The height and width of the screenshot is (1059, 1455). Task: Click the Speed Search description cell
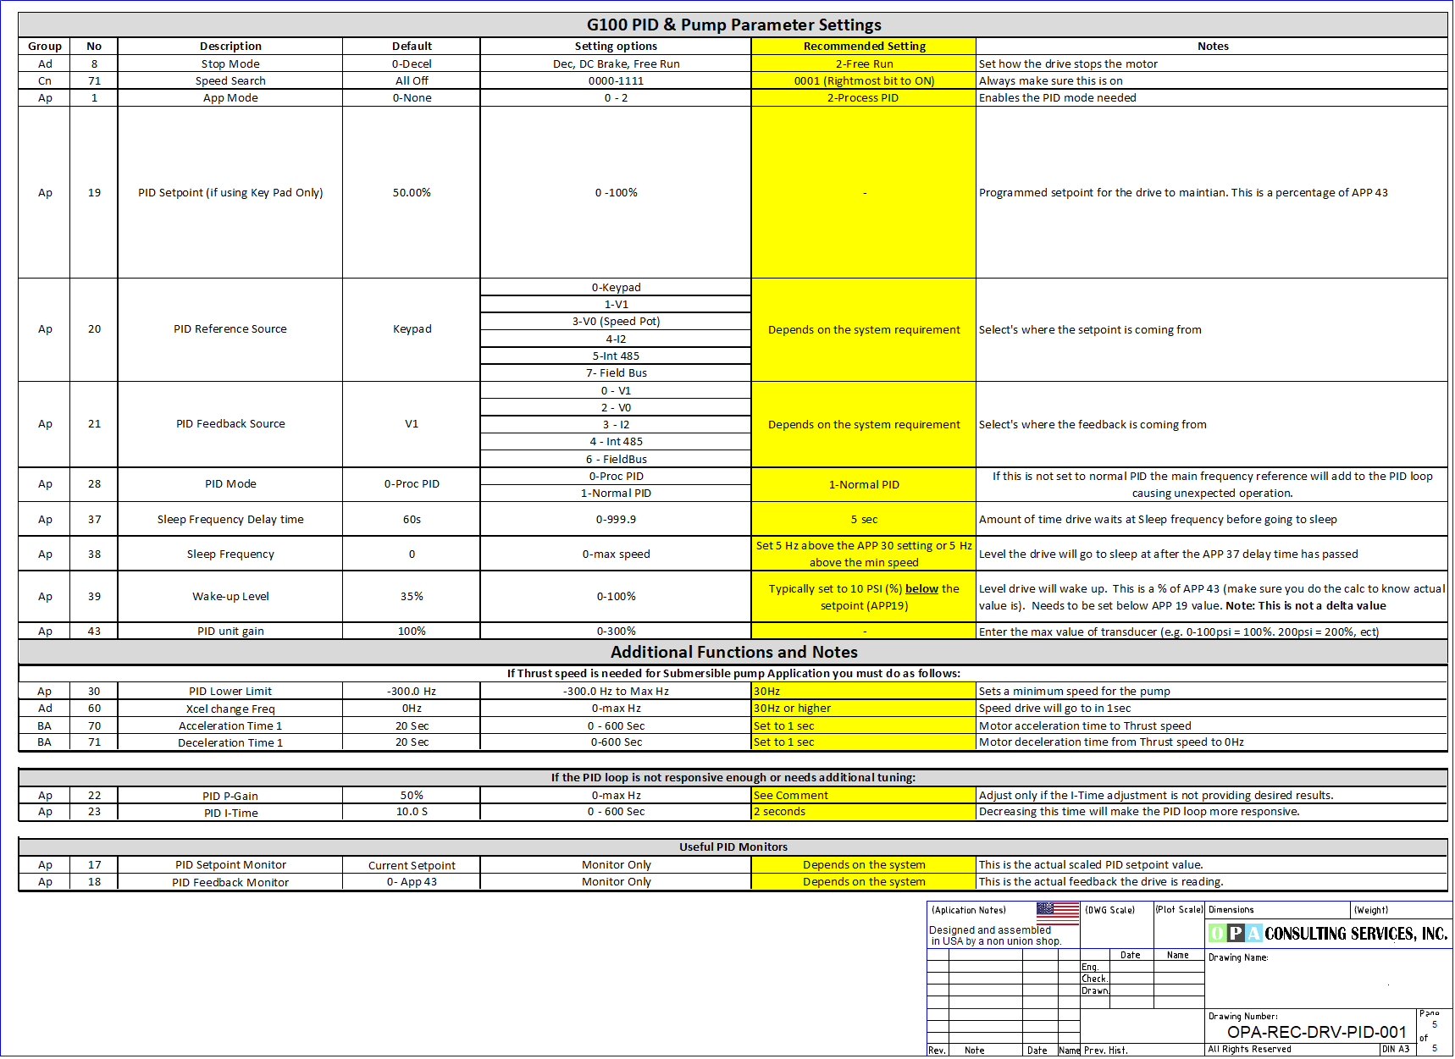pos(230,81)
